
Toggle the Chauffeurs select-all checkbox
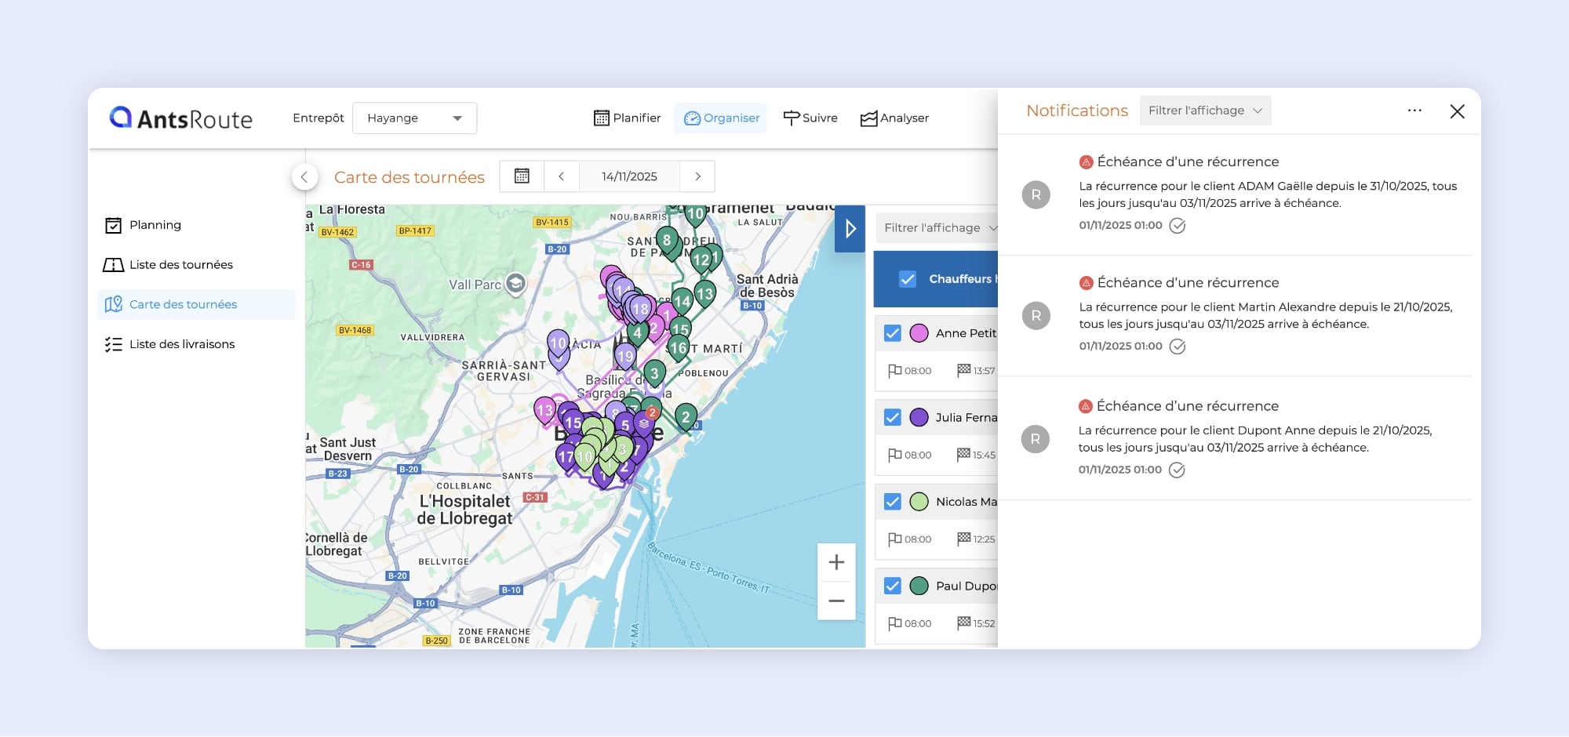tap(908, 279)
